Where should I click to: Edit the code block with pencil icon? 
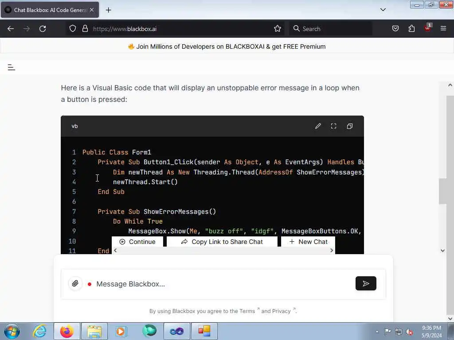coord(318,126)
